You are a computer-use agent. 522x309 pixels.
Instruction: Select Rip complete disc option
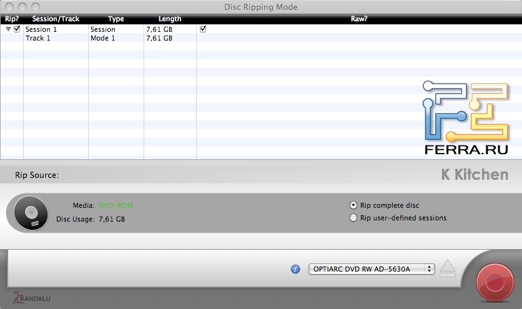pyautogui.click(x=353, y=205)
